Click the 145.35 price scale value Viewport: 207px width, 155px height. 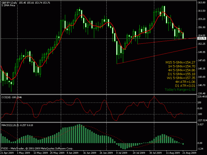[x=202, y=69]
